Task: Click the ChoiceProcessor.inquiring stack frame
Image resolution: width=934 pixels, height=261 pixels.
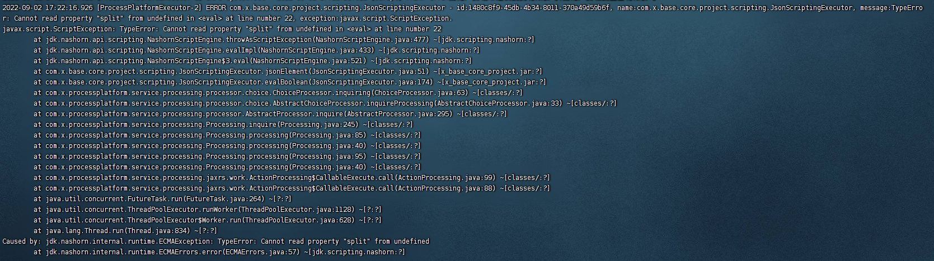Action: (x=278, y=93)
